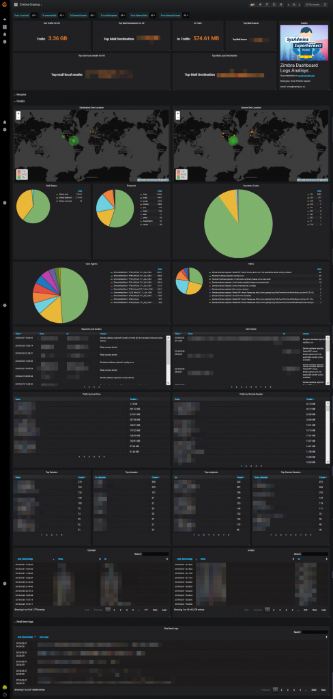Image resolution: width=333 pixels, height=699 pixels.
Task: Click the time range zoom out magnifier
Action: point(294,5)
